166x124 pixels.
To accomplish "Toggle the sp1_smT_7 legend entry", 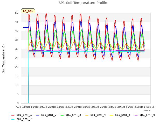I will [22, 119].
